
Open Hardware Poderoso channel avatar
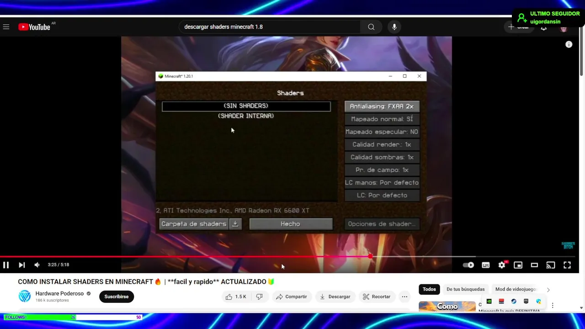[25, 297]
